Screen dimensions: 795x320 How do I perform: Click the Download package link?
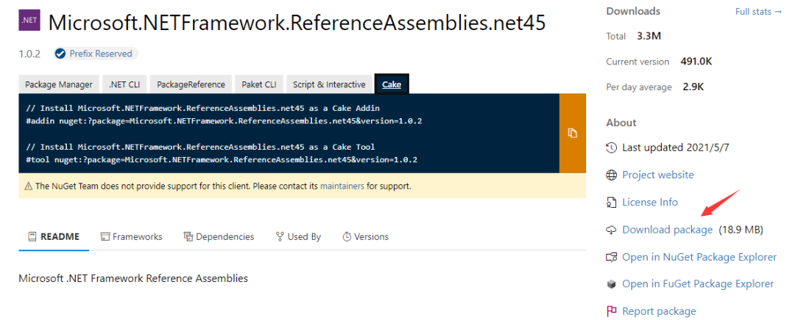[667, 230]
